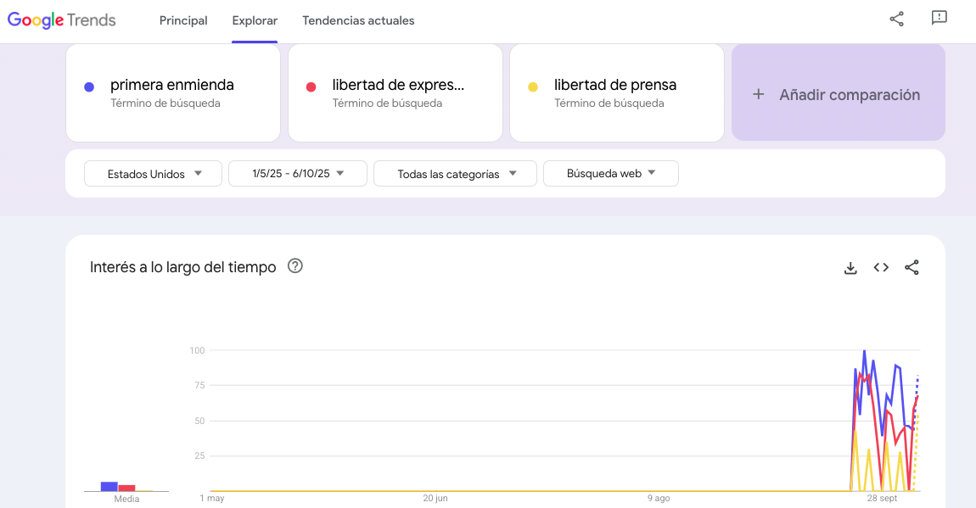Expand the Todas las categorías dropdown

point(455,174)
